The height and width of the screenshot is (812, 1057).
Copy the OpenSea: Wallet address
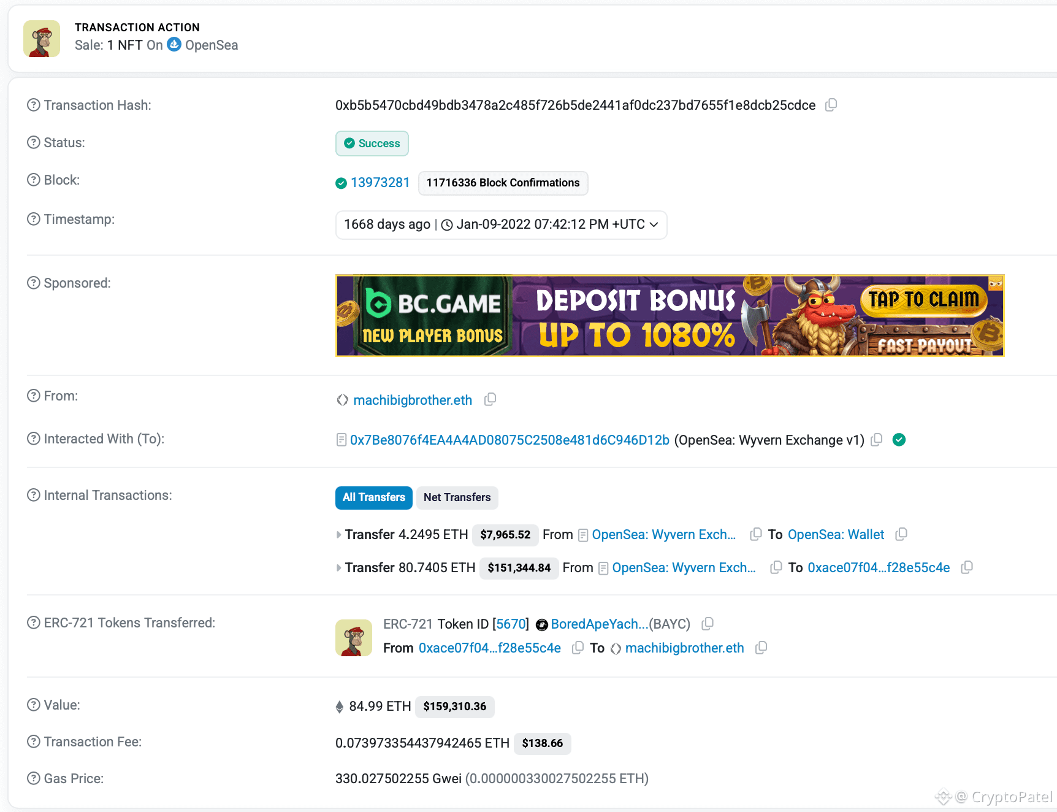[x=901, y=534]
